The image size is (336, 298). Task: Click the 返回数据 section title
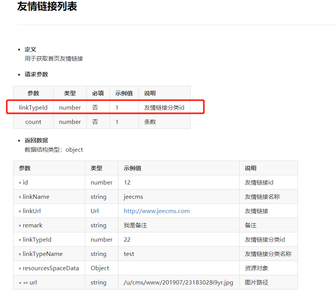coord(36,141)
